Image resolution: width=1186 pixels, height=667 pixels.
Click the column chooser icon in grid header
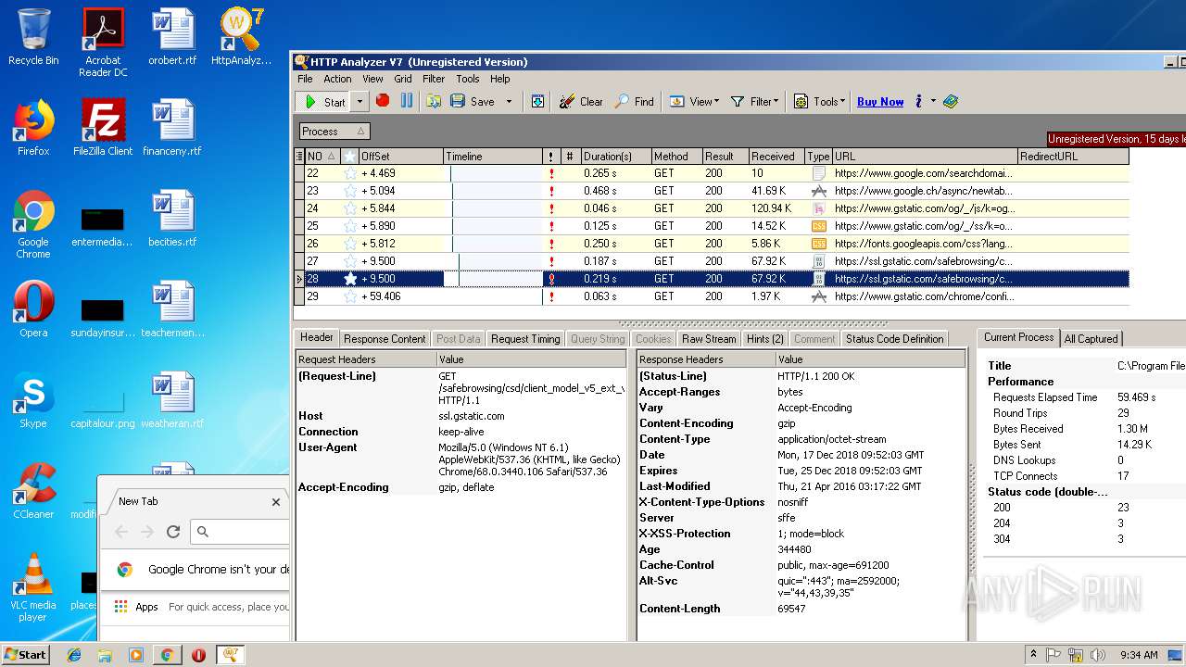[299, 157]
